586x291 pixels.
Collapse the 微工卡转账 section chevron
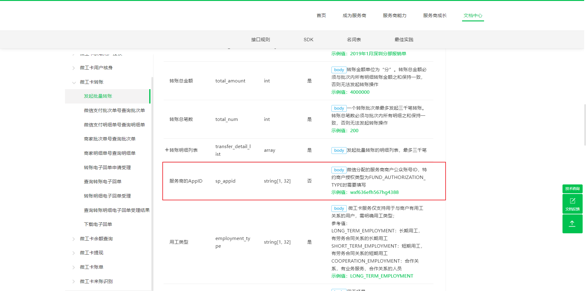74,82
